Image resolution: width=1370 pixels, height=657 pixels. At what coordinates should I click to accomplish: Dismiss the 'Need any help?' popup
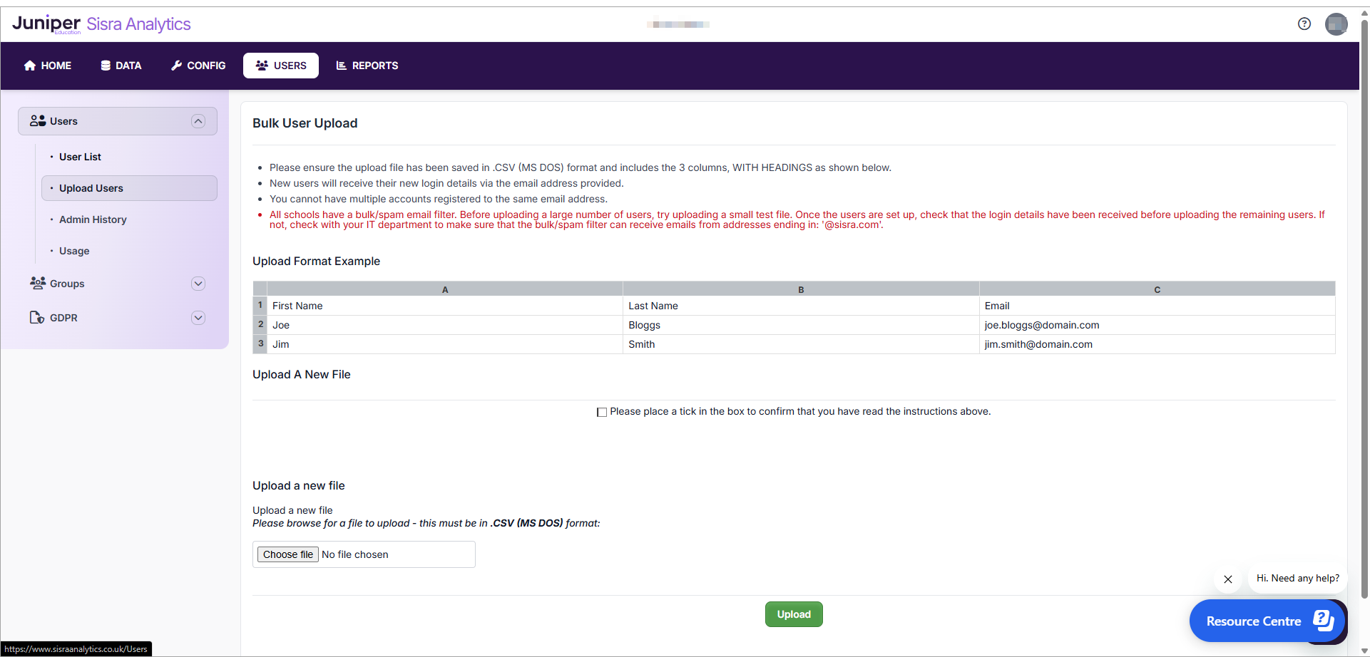(x=1227, y=579)
